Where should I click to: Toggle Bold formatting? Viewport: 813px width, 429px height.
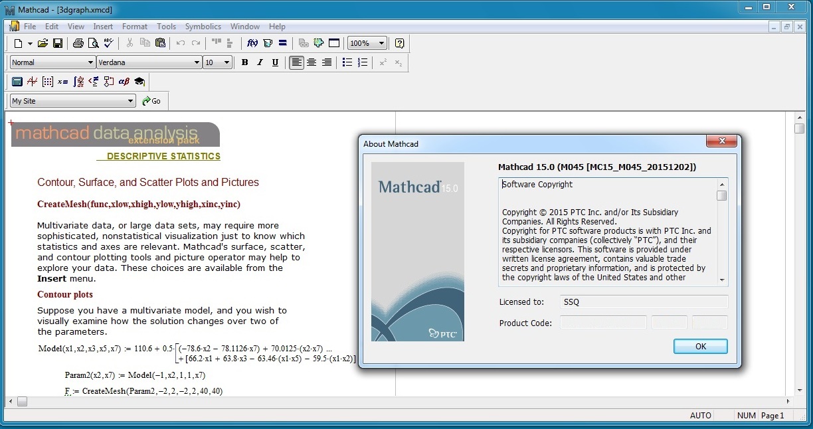click(244, 62)
